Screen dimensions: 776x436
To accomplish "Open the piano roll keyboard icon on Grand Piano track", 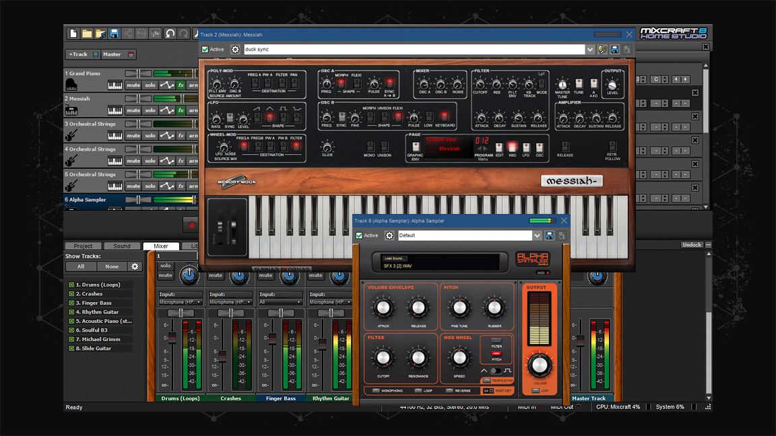I will pos(115,85).
